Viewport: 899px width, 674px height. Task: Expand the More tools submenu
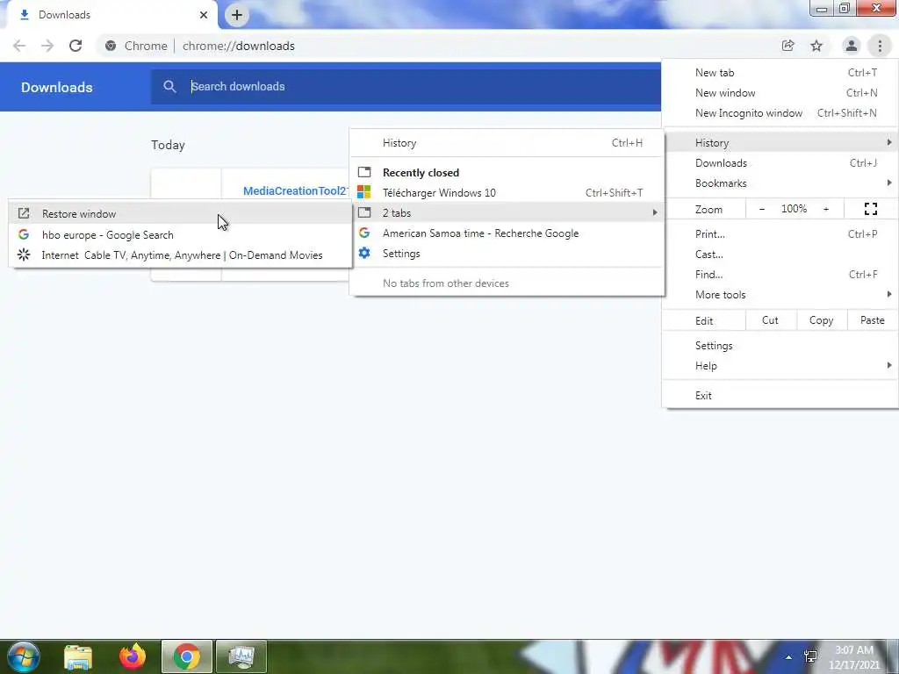[780, 295]
